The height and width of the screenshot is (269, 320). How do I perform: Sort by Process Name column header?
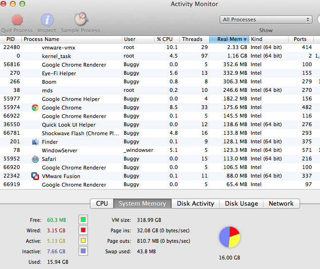[72, 39]
